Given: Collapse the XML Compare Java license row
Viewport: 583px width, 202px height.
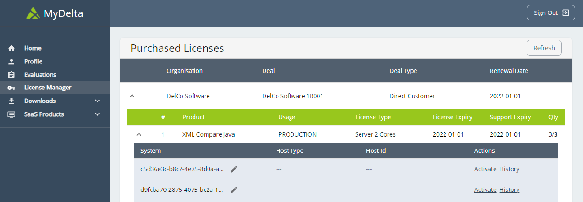Looking at the screenshot, I should pyautogui.click(x=139, y=135).
